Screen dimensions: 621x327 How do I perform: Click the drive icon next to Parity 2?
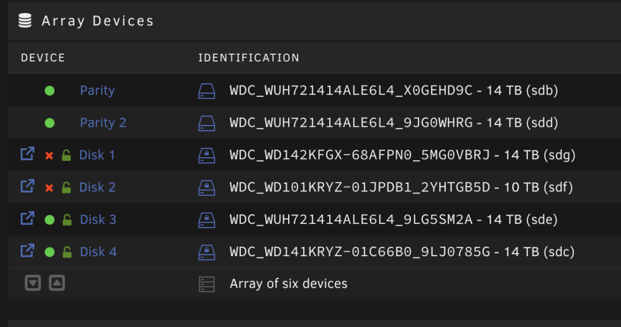click(x=207, y=123)
